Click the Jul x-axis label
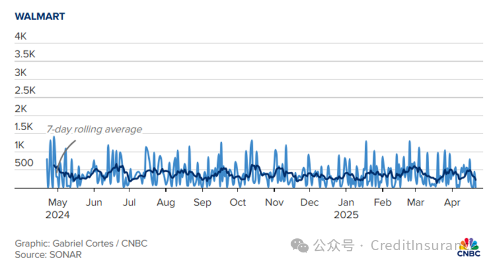The image size is (493, 265). 129,202
